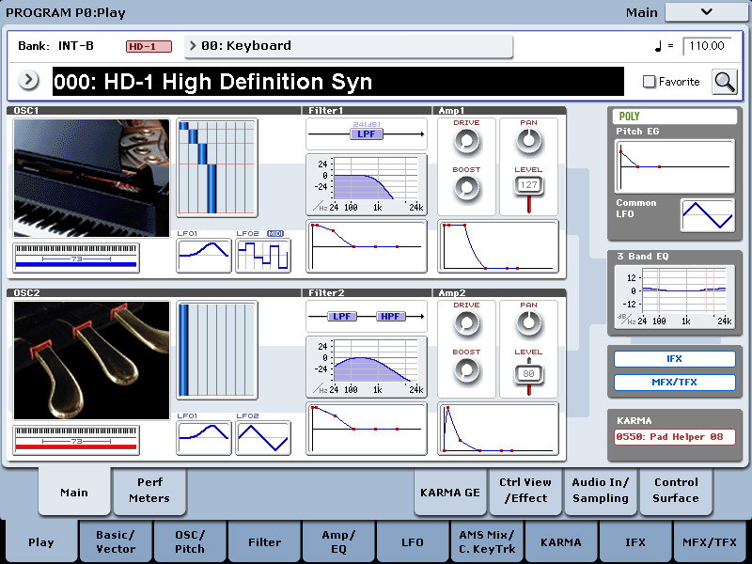752x564 pixels.
Task: Enable the Favorite checkbox
Action: tap(649, 82)
